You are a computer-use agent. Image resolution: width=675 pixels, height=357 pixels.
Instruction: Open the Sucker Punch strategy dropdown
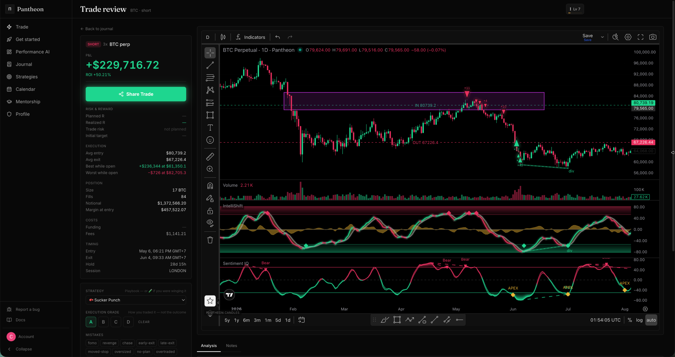[x=136, y=300]
